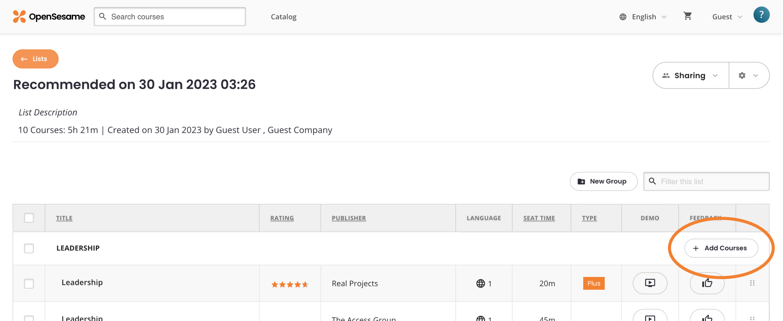The height and width of the screenshot is (321, 783).
Task: Click the 20m seat time value
Action: point(547,283)
